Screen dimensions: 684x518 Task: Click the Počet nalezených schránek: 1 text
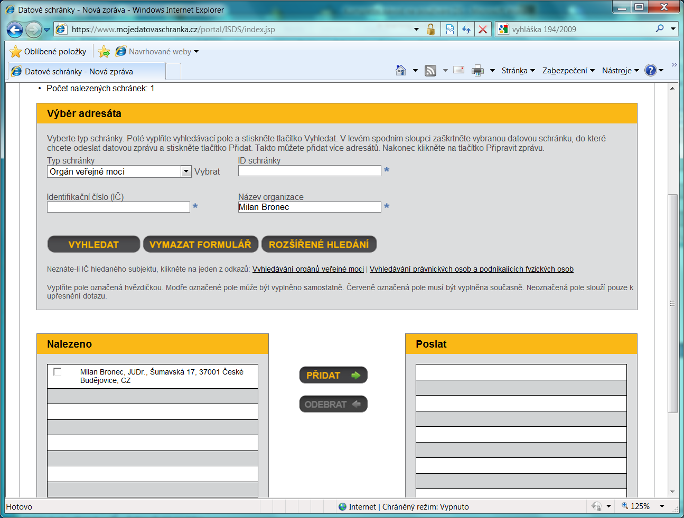[x=100, y=88]
